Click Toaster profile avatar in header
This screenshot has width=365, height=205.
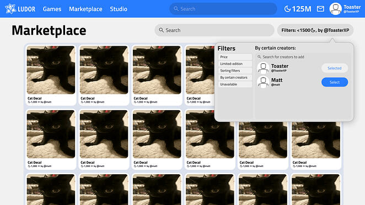[x=335, y=9]
